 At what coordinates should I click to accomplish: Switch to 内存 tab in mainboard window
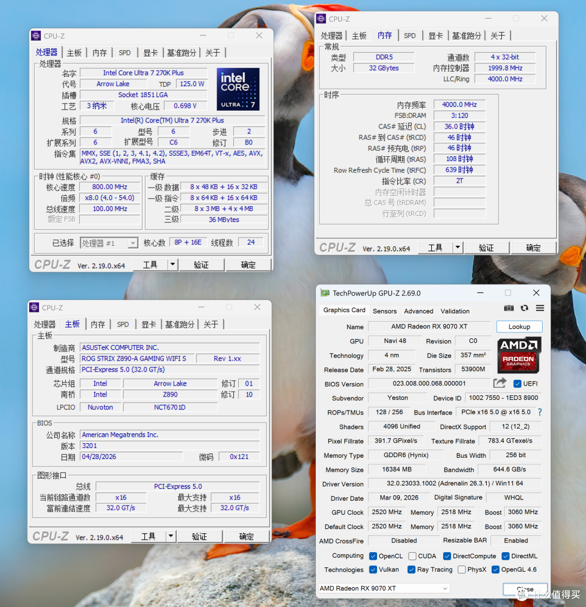pos(98,324)
